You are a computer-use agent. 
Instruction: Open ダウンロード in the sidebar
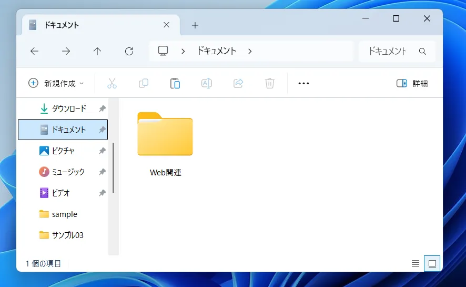pyautogui.click(x=63, y=108)
